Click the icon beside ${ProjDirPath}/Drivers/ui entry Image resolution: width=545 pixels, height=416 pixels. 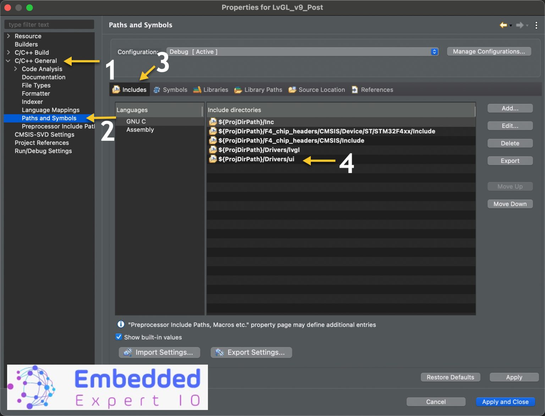coord(213,159)
